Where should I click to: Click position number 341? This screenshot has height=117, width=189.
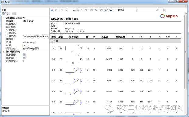coord(54,48)
